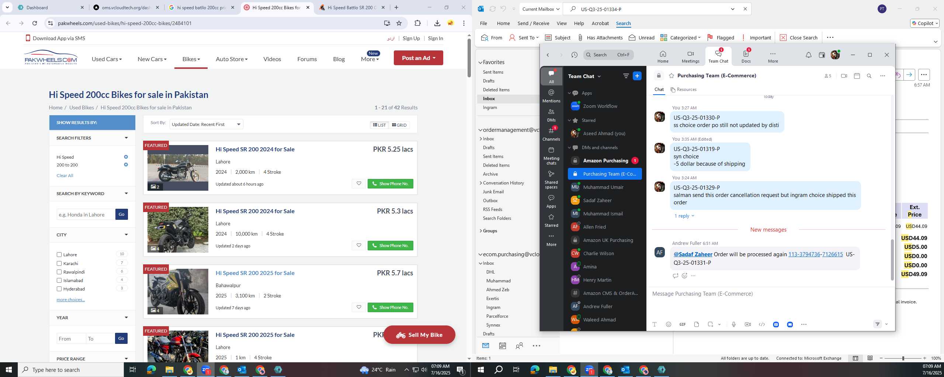944x377 pixels.
Task: Record an audio message with microphone icon
Action: coord(733,324)
